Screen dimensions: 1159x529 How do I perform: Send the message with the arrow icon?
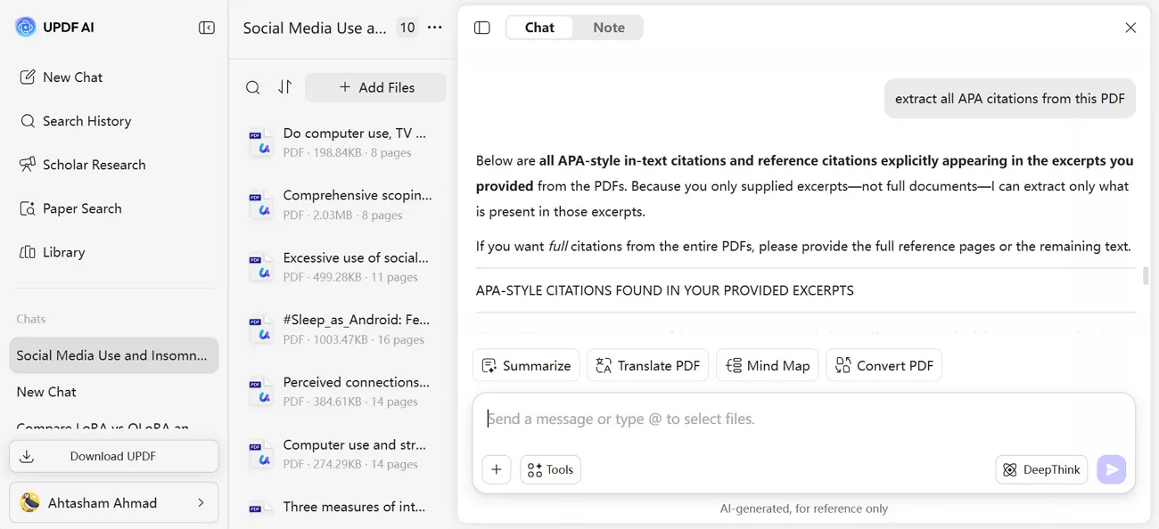tap(1111, 469)
